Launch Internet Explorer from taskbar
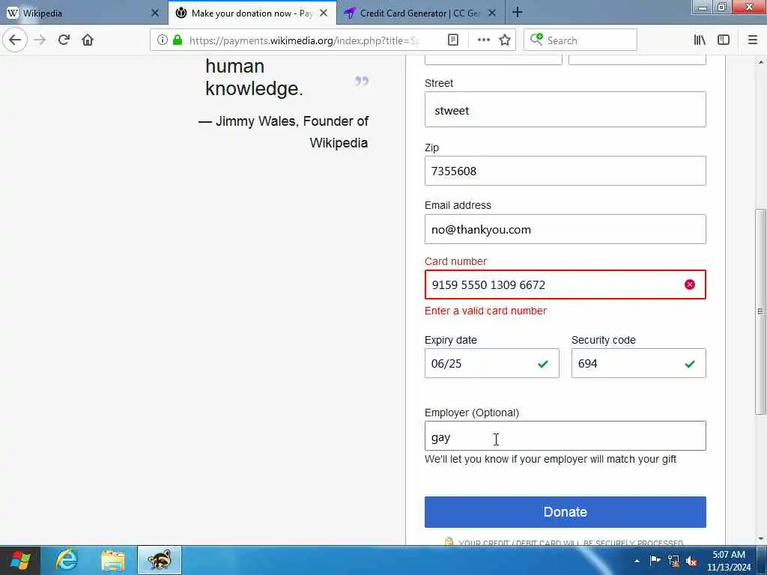 [x=67, y=560]
